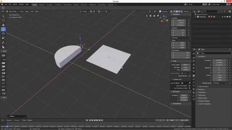
Task: Open the timeline Keying menu
Action: [x=17, y=120]
